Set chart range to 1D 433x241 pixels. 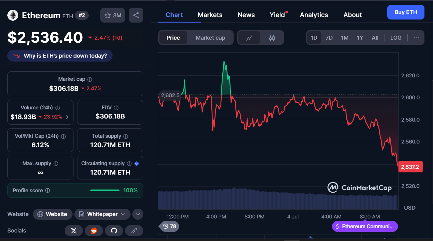coord(314,38)
